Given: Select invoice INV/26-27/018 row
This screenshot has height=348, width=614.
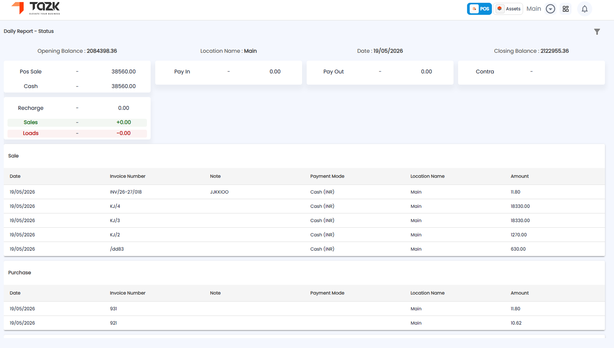Looking at the screenshot, I should [304, 192].
